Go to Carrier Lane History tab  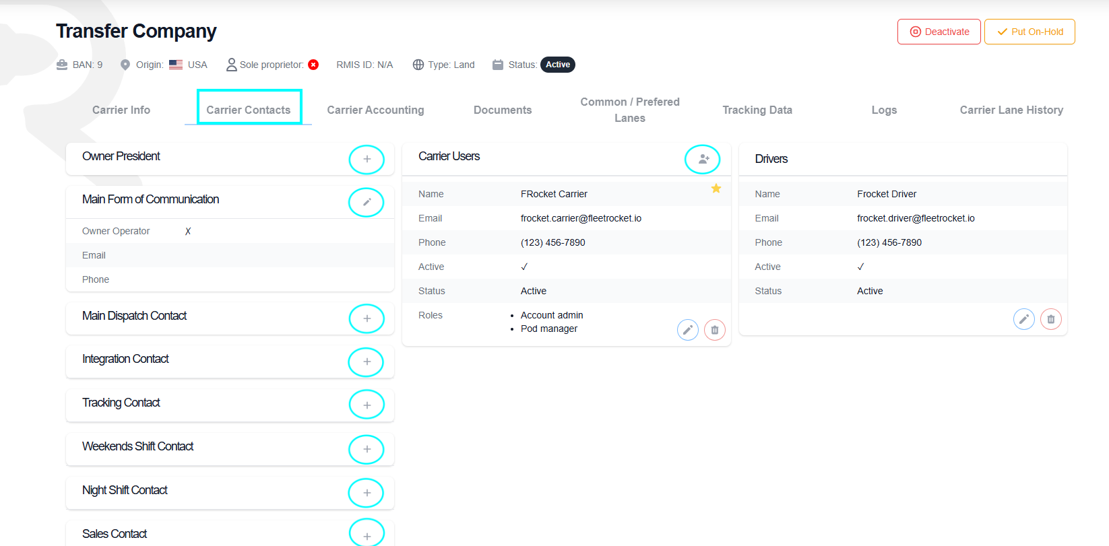pos(1011,110)
